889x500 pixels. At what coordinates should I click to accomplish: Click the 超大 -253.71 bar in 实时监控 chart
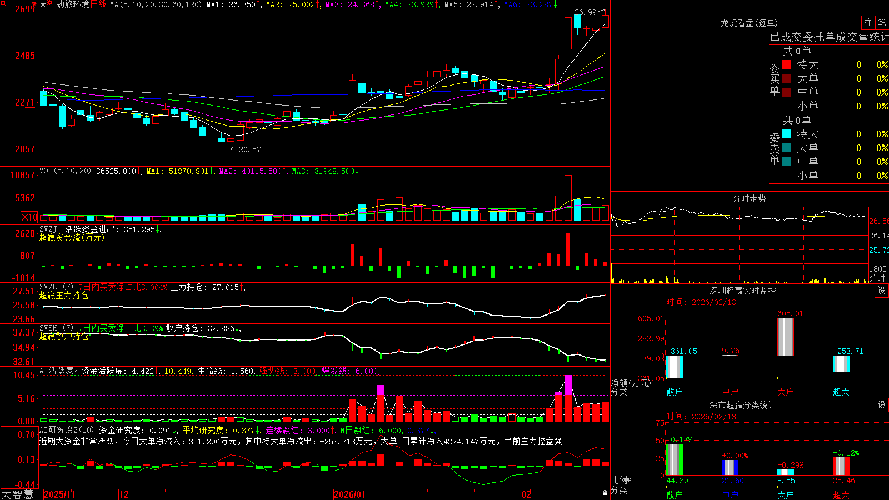841,364
